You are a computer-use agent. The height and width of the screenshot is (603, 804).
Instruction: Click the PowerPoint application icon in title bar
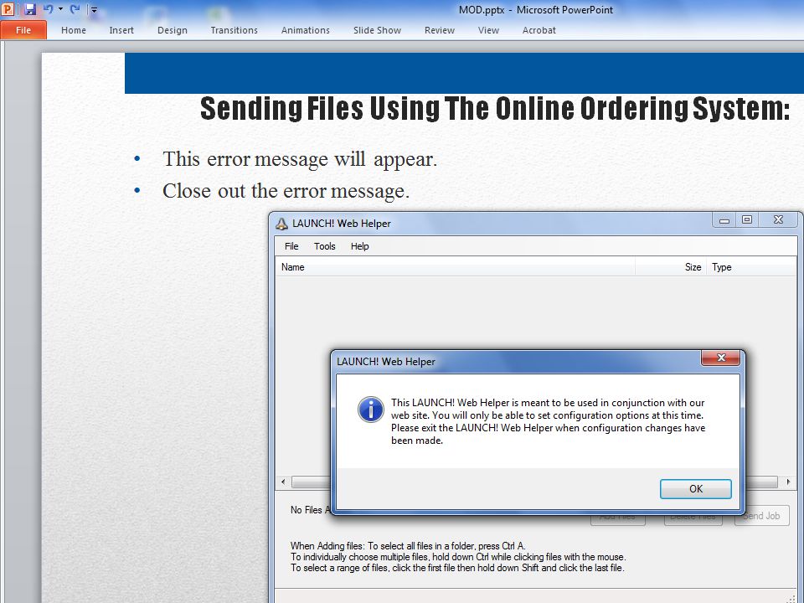(x=8, y=8)
